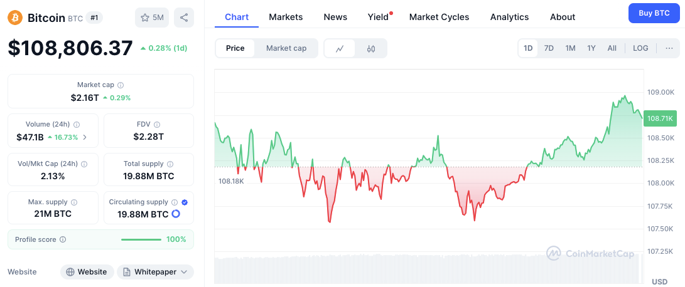Add Bitcoin to watchlist star icon
The height and width of the screenshot is (287, 685).
145,18
